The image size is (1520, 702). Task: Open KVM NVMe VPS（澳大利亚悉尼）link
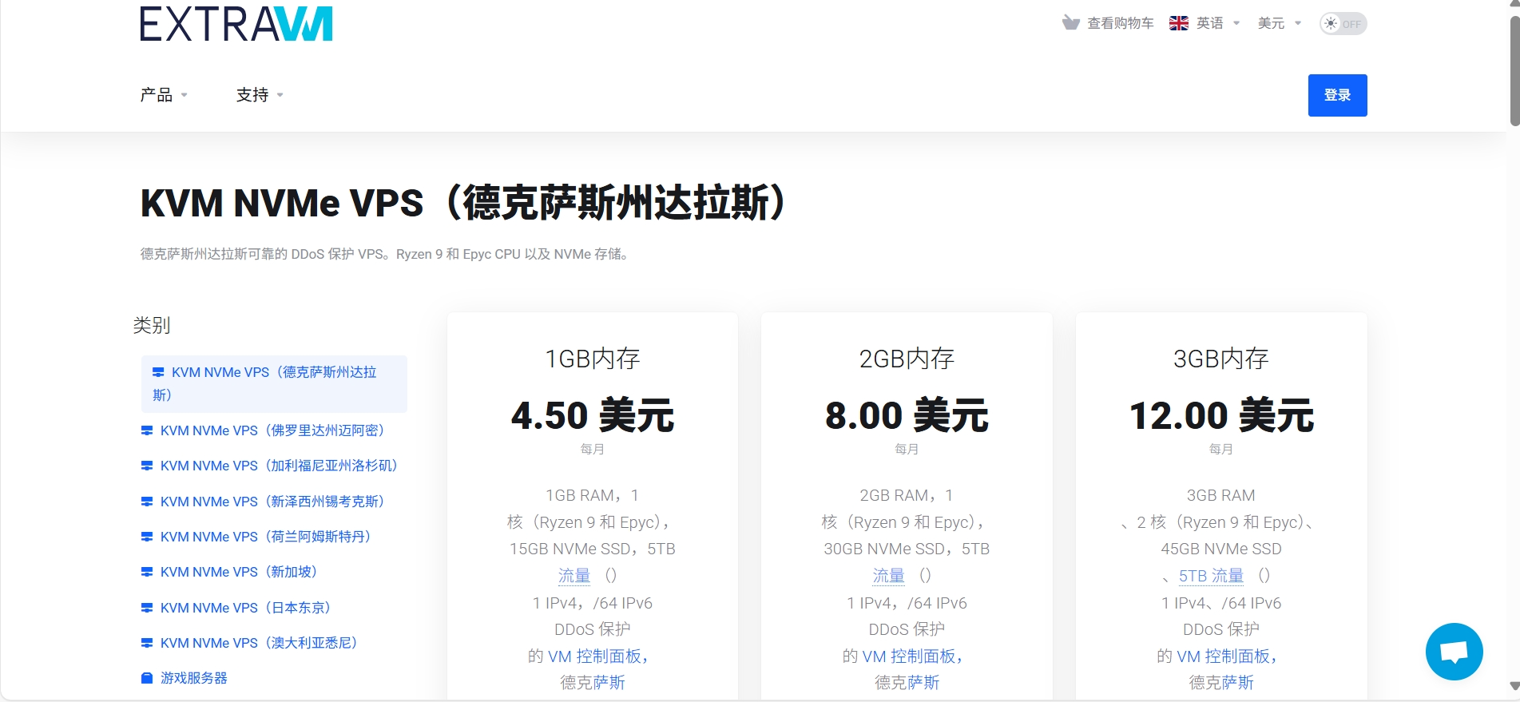[x=259, y=643]
